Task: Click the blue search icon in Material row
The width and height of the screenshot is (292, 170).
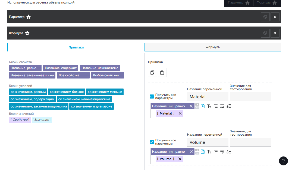Action: 203,106
